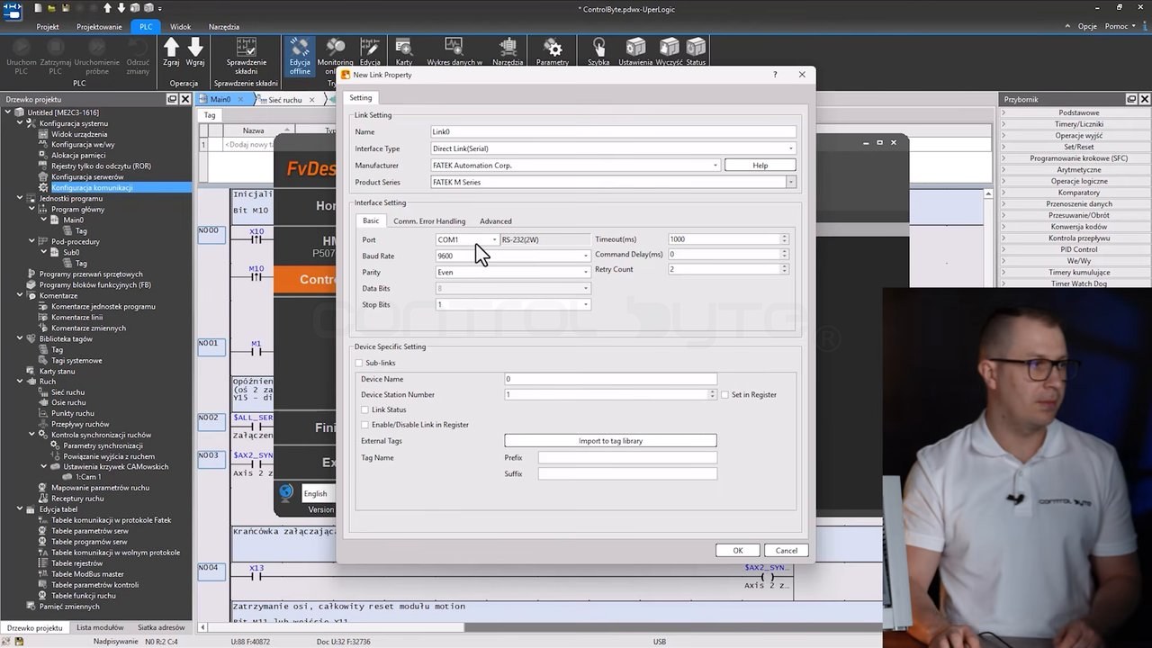Collapse the Ruch tree node
Image resolution: width=1152 pixels, height=648 pixels.
pos(20,382)
